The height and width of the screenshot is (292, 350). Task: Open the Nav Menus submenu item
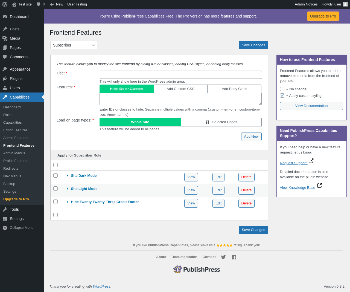point(12,176)
